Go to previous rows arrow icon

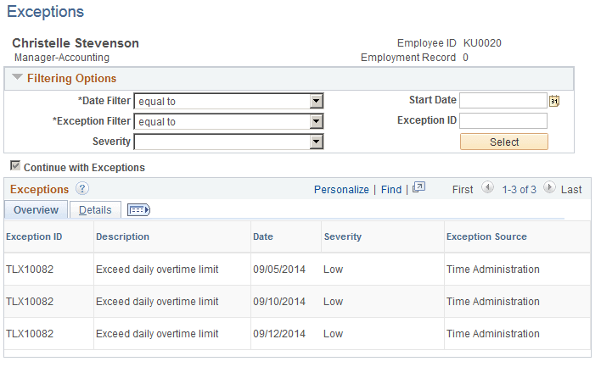point(487,187)
